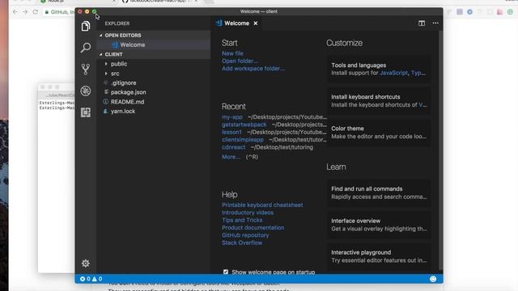Expand the src folder
Screen dimensions: 518x291
click(x=153, y=74)
